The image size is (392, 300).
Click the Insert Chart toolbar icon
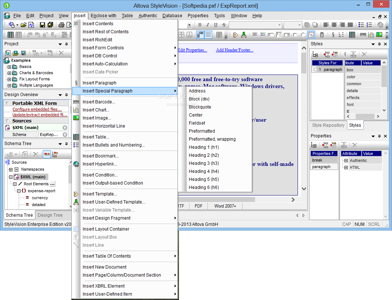(371, 35)
